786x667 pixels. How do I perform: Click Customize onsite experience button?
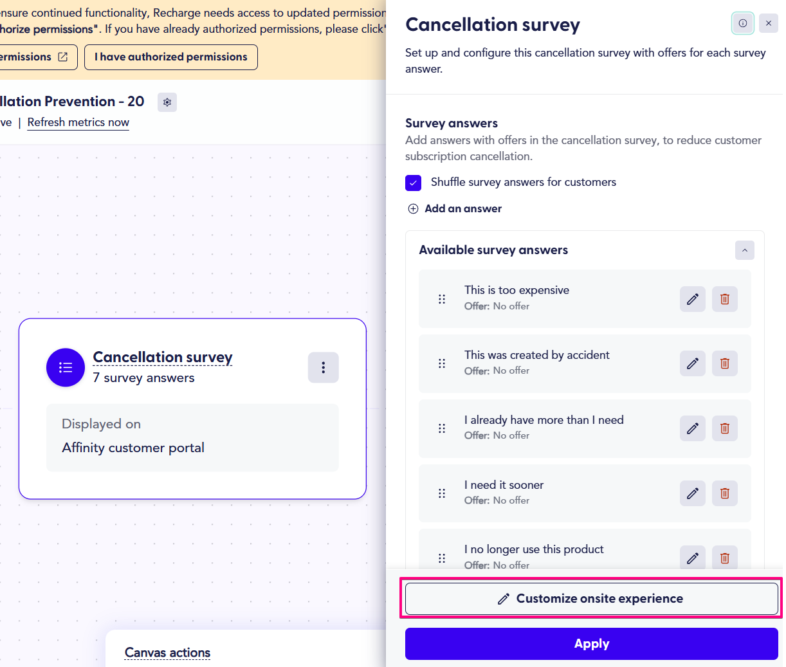tap(592, 599)
